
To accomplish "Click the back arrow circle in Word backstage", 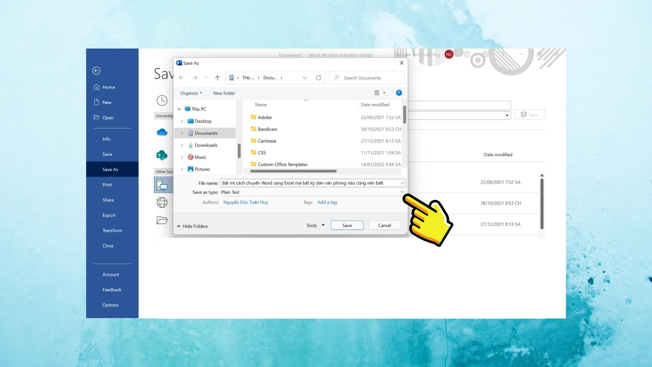I will [x=96, y=70].
